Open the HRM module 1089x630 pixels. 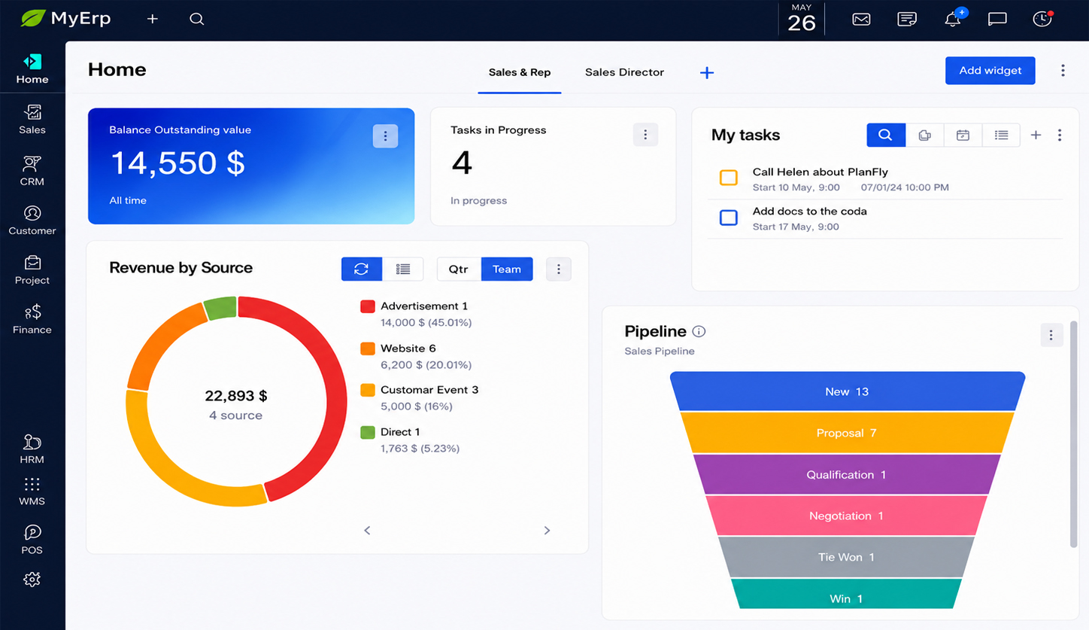coord(32,449)
